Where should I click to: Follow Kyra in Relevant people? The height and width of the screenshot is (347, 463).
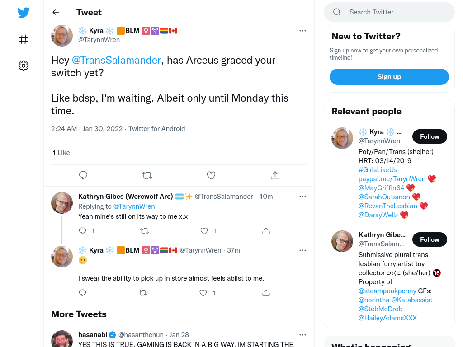430,136
